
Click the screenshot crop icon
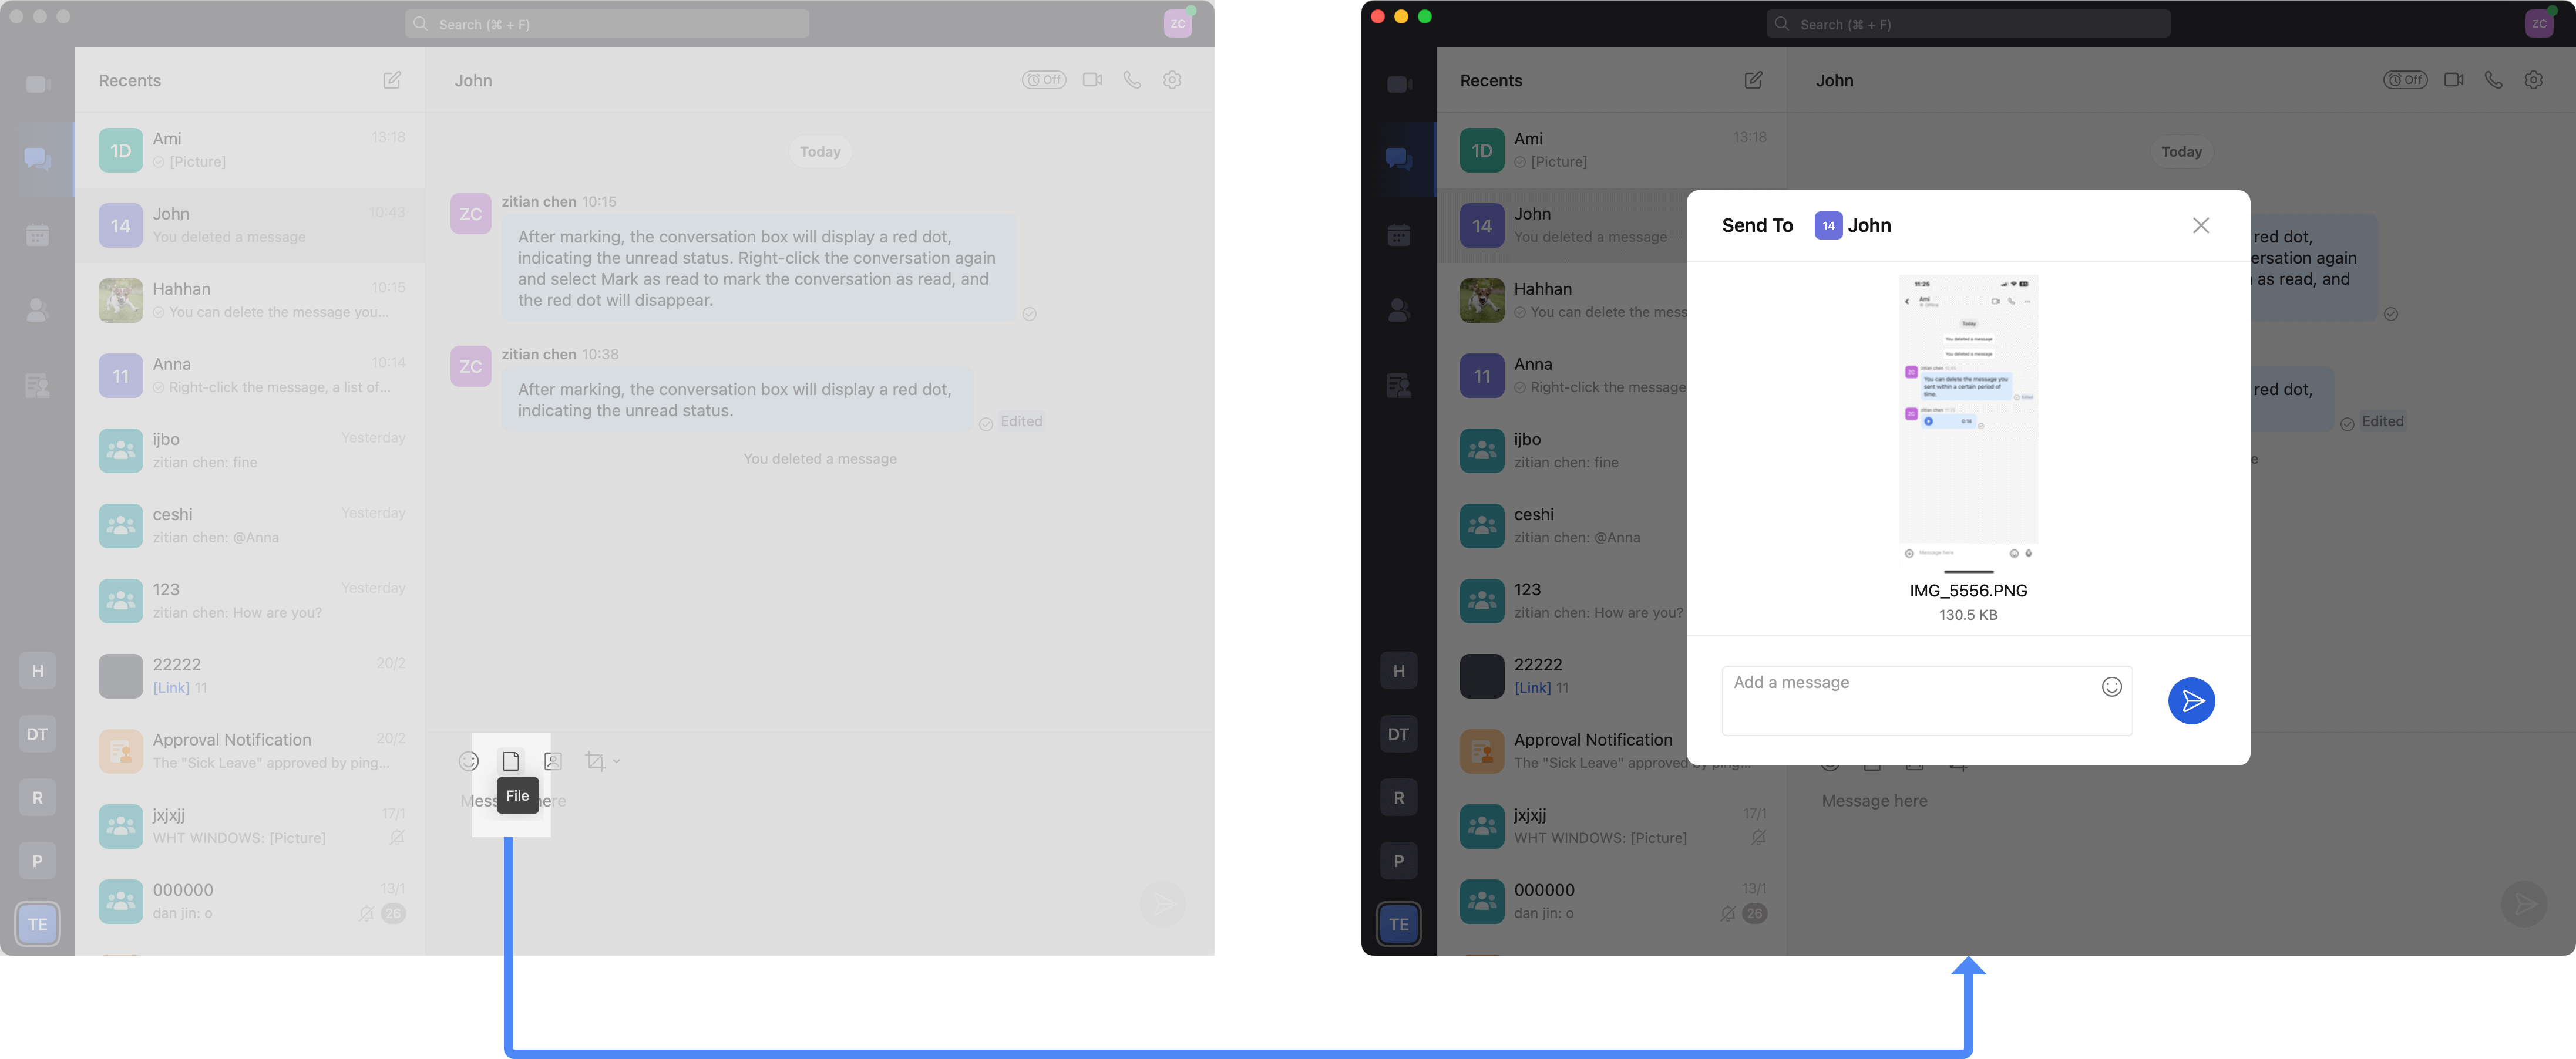tap(595, 761)
